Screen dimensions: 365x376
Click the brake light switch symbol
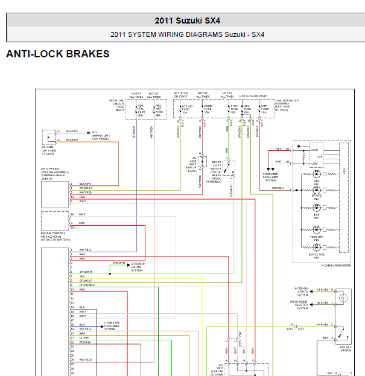(229, 168)
